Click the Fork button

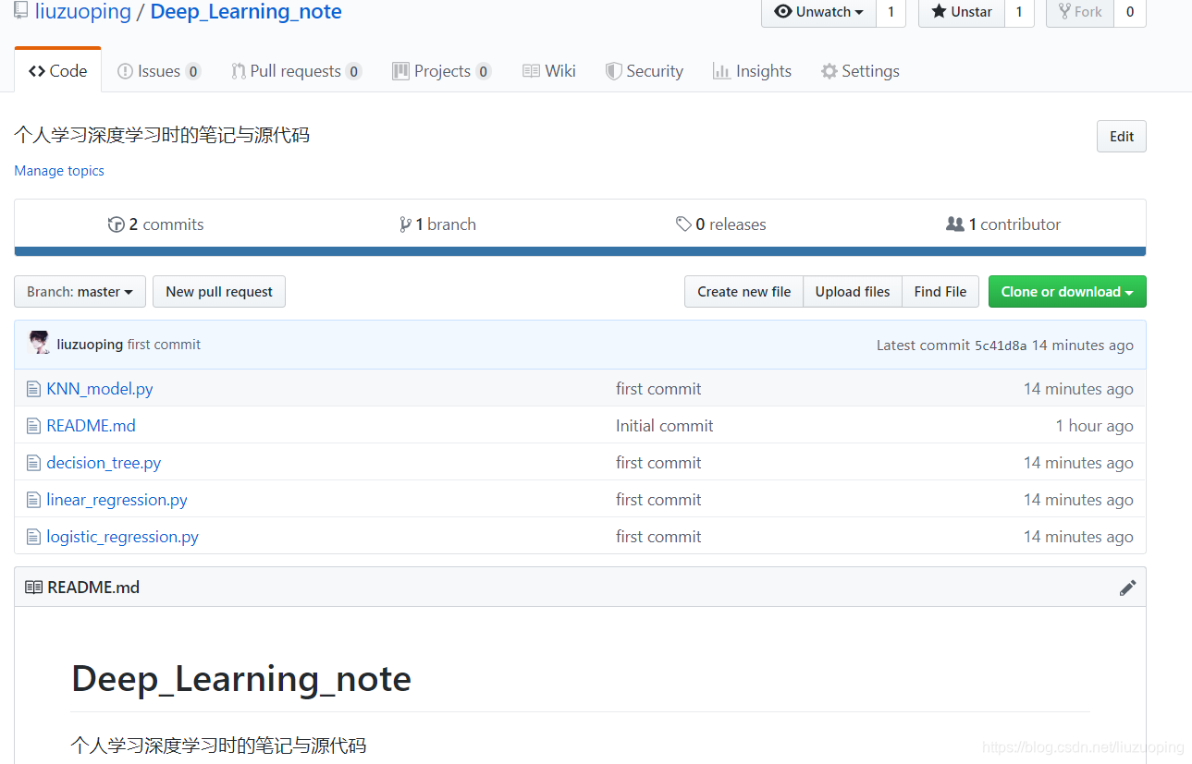tap(1080, 12)
